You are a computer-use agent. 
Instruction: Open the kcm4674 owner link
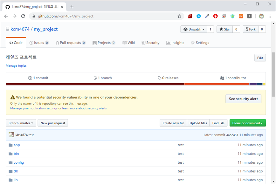[20, 29]
